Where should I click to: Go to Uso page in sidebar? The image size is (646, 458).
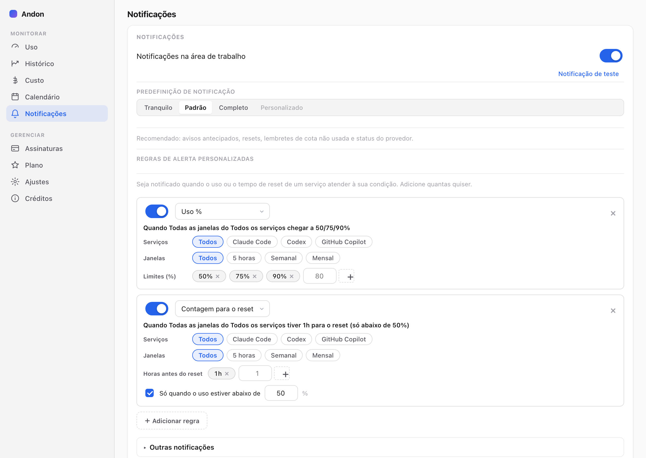pos(57,47)
